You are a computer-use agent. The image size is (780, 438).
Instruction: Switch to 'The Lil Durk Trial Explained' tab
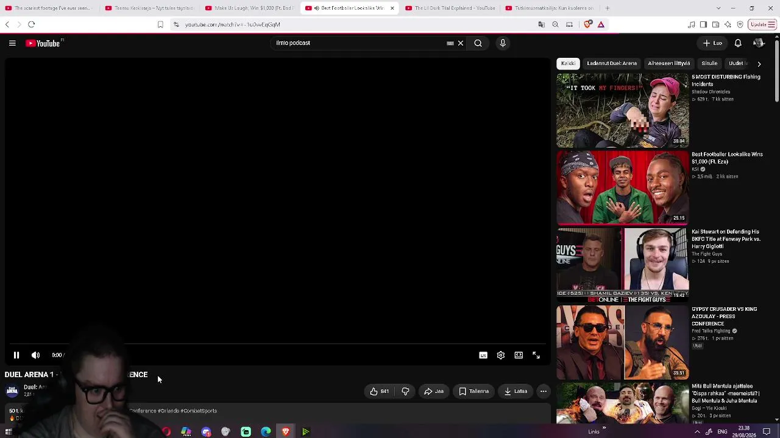pyautogui.click(x=450, y=8)
